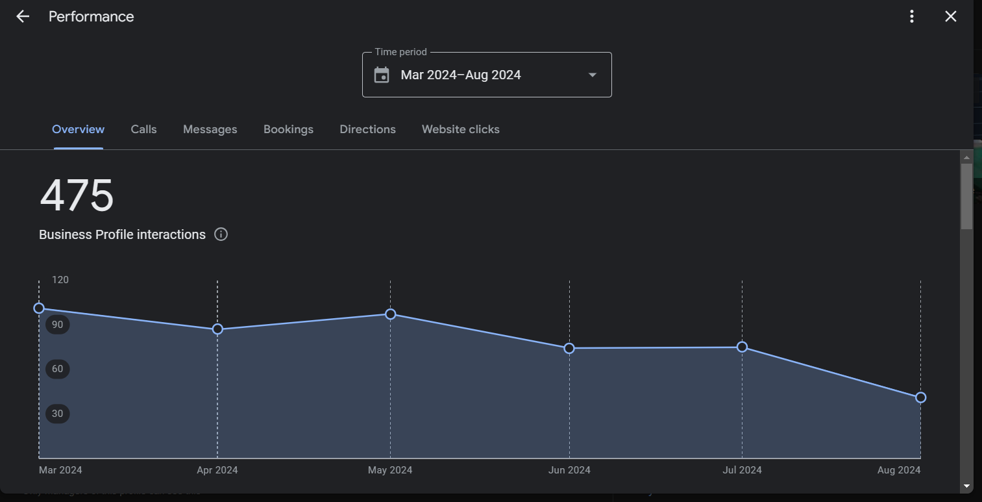Switch to the Messages tab

click(x=210, y=129)
